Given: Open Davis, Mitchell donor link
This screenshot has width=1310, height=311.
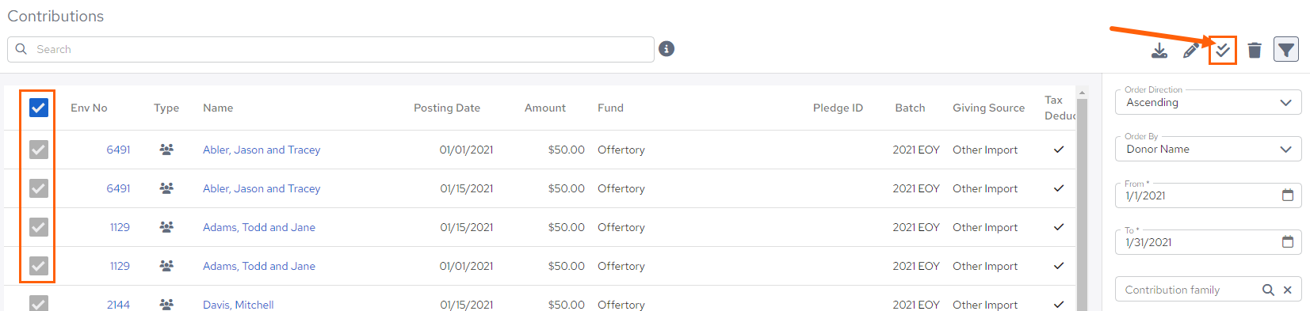Looking at the screenshot, I should 239,305.
